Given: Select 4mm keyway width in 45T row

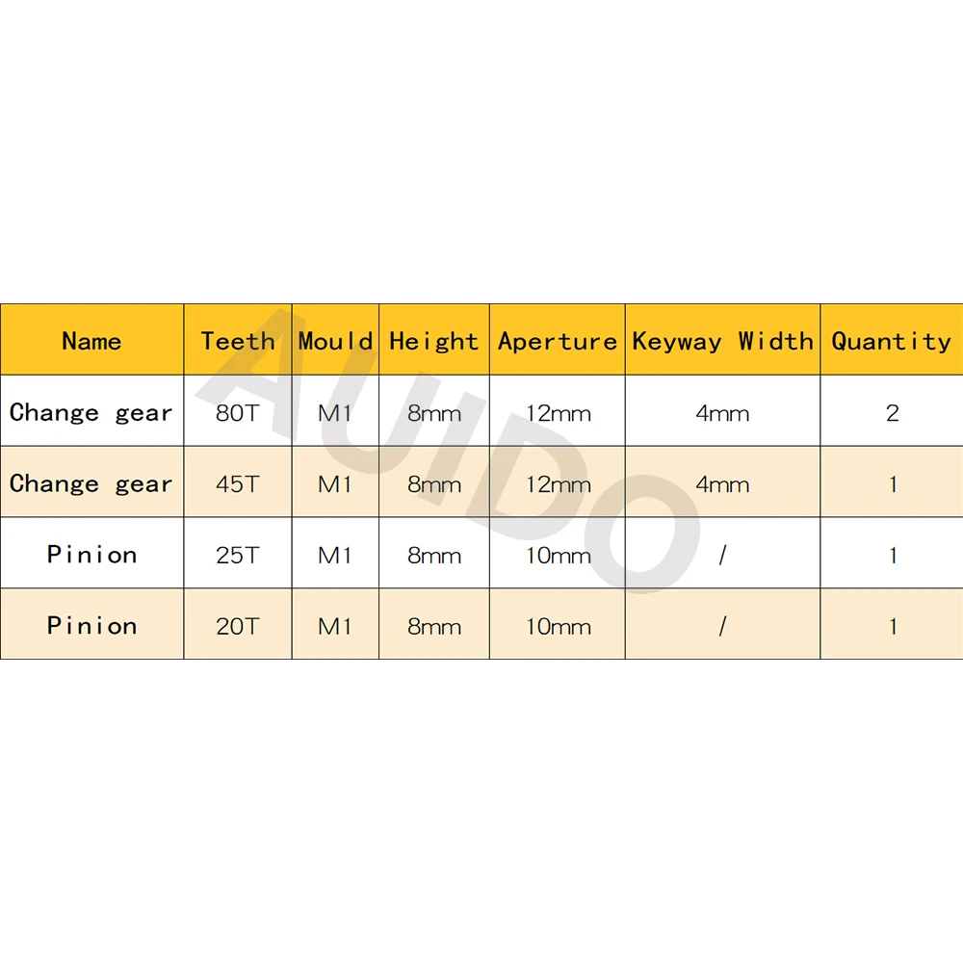Looking at the screenshot, I should click(723, 482).
